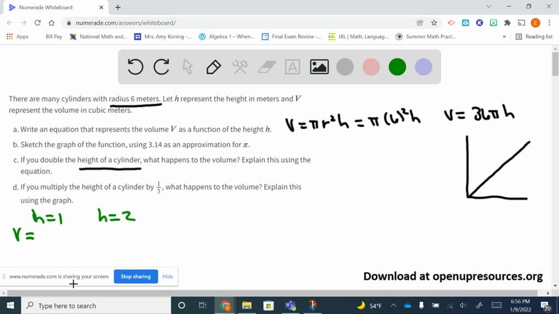Toggle screen sharing off via Stop sharing

click(x=135, y=276)
